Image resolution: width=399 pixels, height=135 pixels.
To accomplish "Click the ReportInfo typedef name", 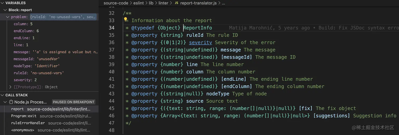I will point(198,28).
